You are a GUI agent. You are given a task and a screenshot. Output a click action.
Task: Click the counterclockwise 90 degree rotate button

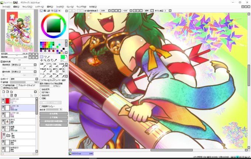pos(54,121)
